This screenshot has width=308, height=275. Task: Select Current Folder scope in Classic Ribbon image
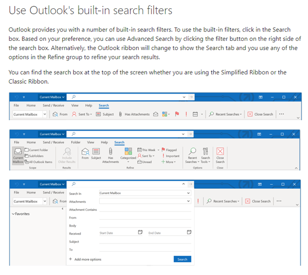point(37,150)
